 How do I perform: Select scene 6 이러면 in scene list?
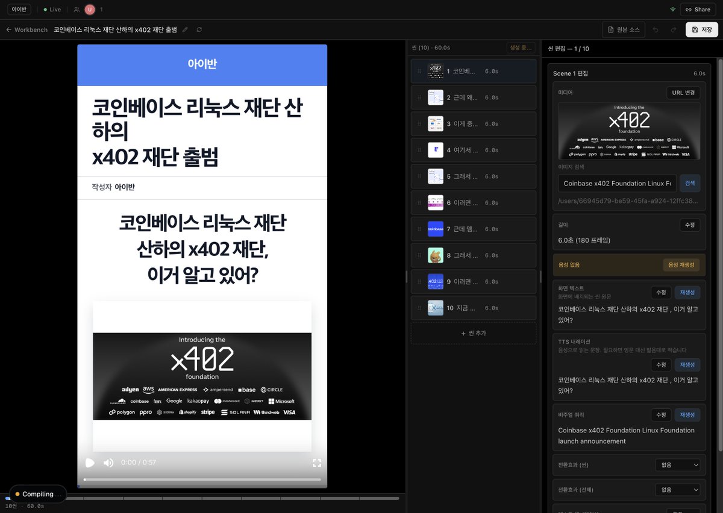click(x=474, y=203)
